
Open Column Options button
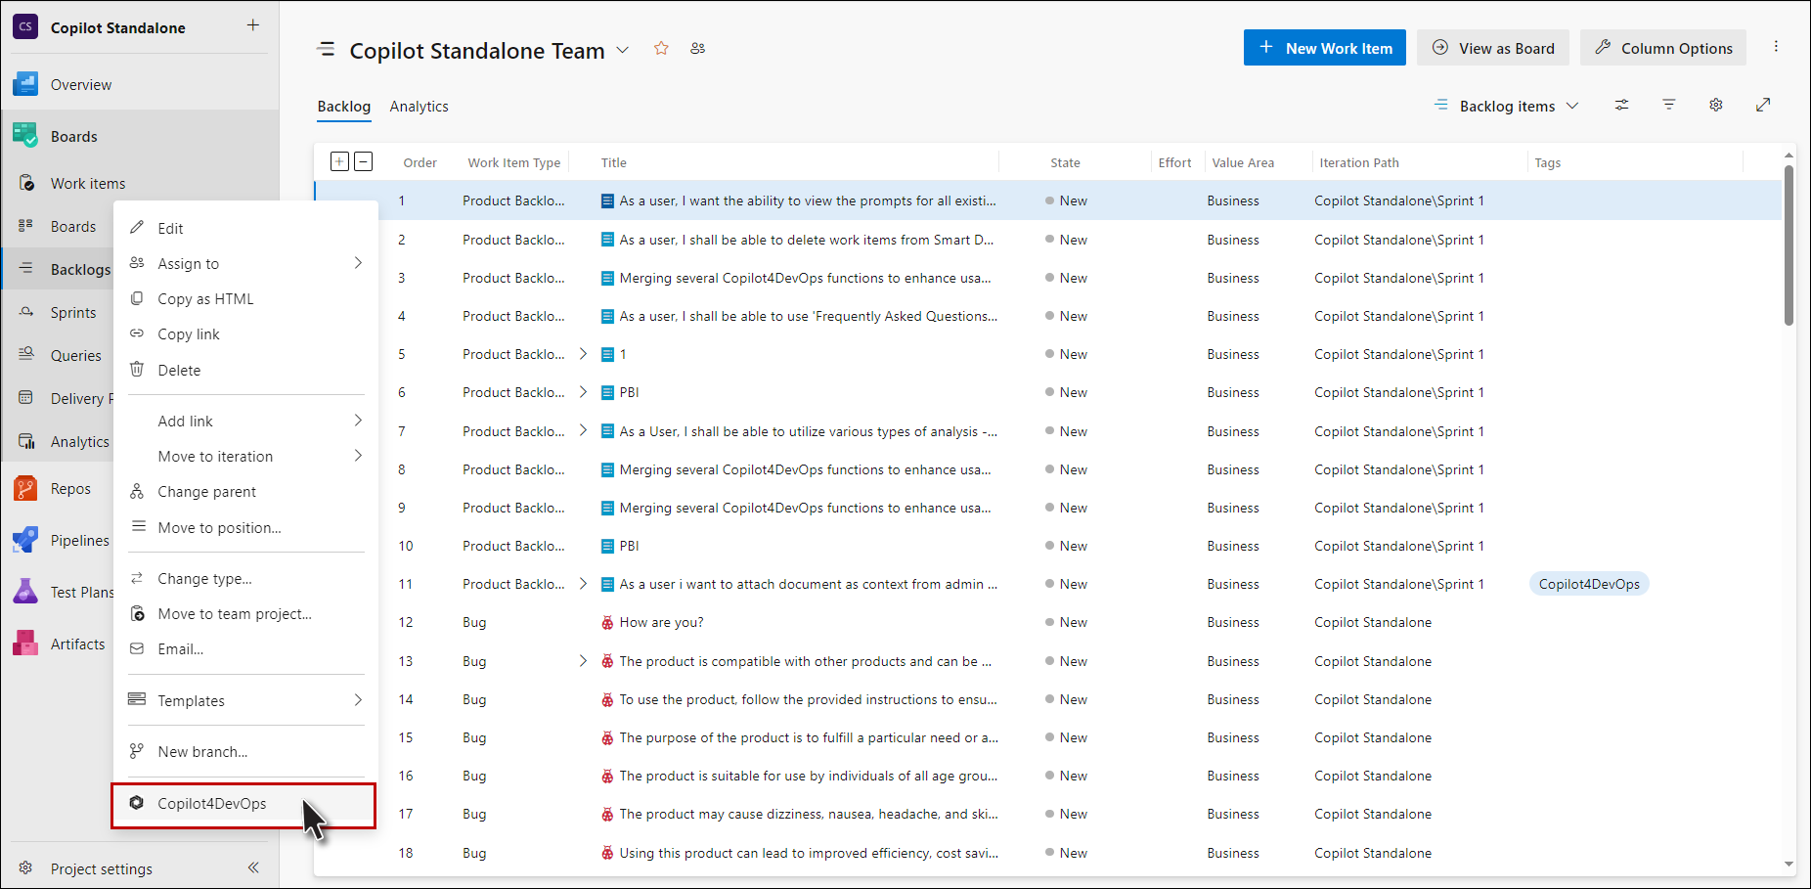tap(1662, 48)
